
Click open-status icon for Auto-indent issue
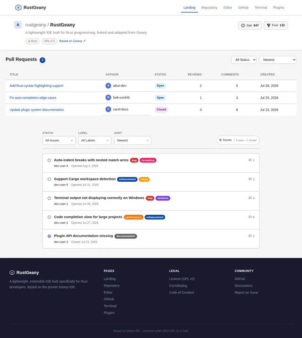[x=50, y=160]
